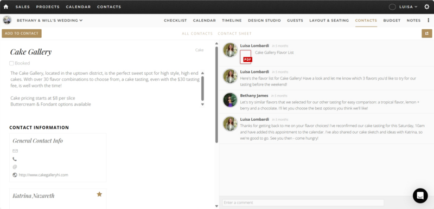
Task: Select the project Contacts tab
Action: point(366,21)
